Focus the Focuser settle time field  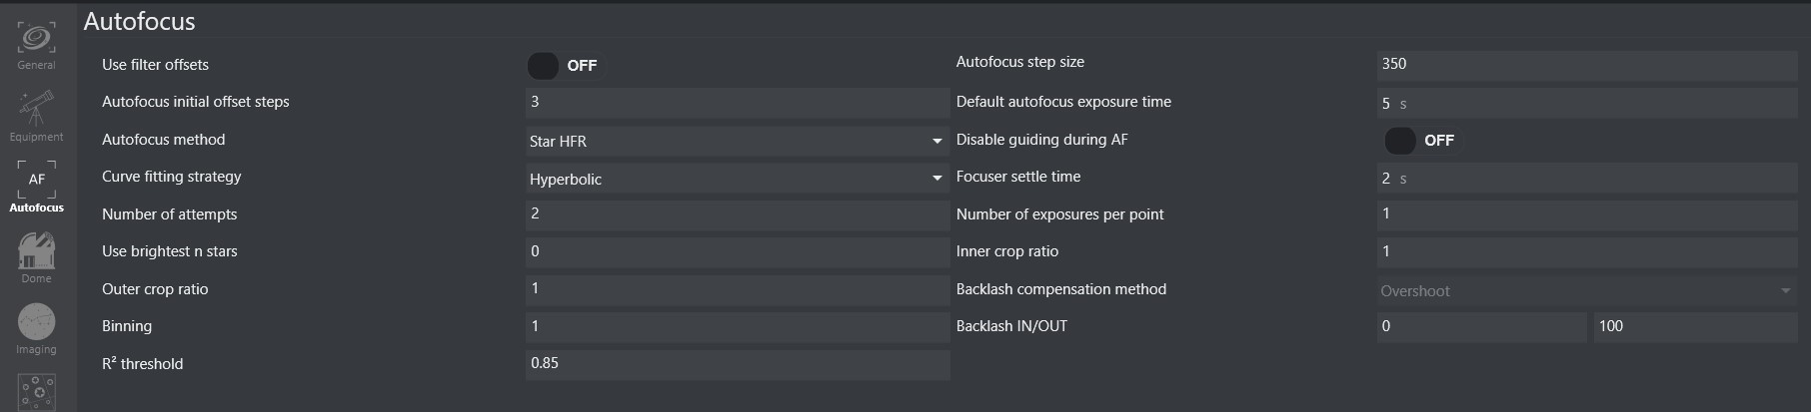click(x=1587, y=179)
